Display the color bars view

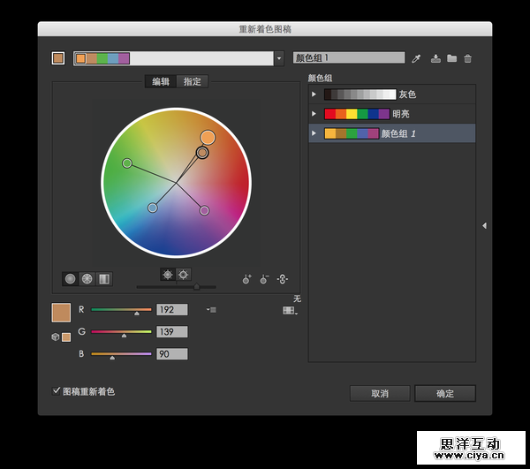tap(103, 278)
